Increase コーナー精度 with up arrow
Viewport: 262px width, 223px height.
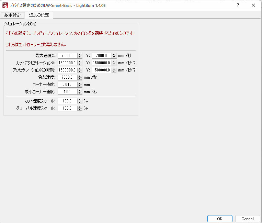click(x=80, y=83)
